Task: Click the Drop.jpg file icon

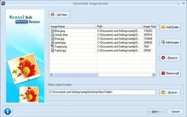Action: coord(53,39)
